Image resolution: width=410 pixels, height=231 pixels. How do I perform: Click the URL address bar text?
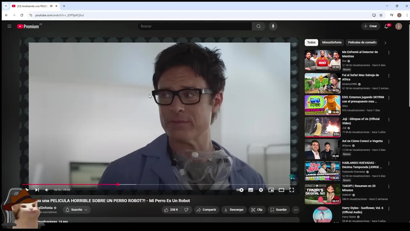pos(59,15)
